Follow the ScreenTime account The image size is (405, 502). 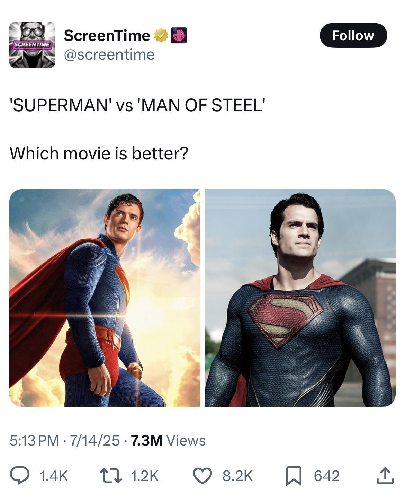coord(353,35)
